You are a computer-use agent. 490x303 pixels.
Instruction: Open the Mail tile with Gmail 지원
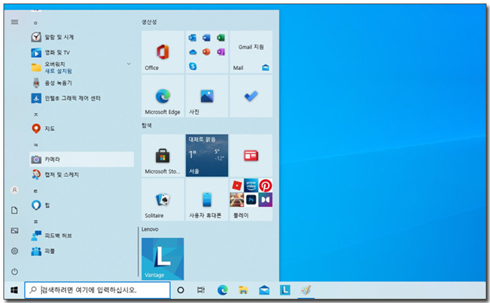(x=251, y=52)
